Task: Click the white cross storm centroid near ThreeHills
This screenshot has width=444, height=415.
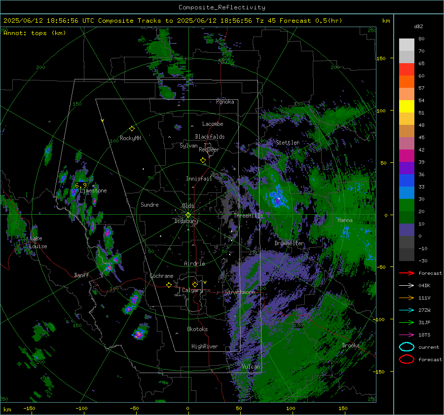Action: (279, 198)
